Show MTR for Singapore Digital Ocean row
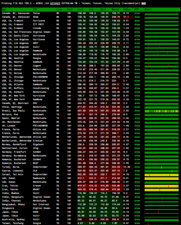The width and height of the screenshot is (181, 225). tap(137, 208)
